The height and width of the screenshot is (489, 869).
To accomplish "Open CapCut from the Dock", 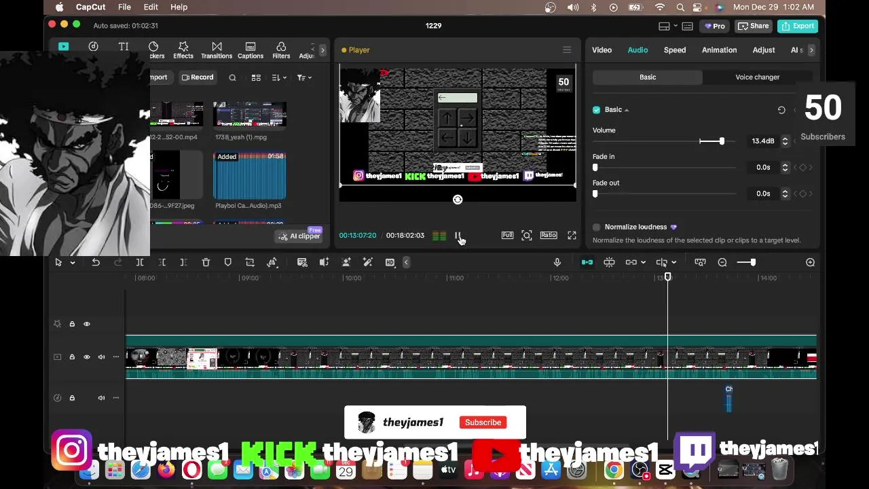I will 665,470.
